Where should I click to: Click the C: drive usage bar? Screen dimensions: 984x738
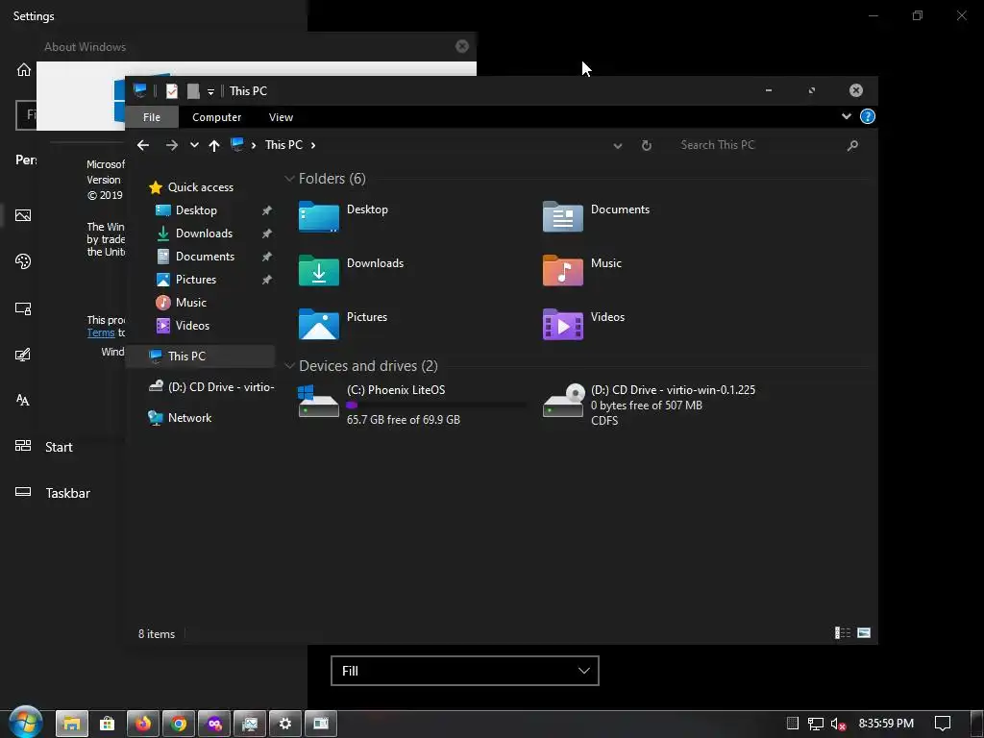point(436,406)
